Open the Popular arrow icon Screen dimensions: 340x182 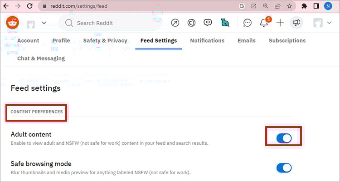coord(175,23)
